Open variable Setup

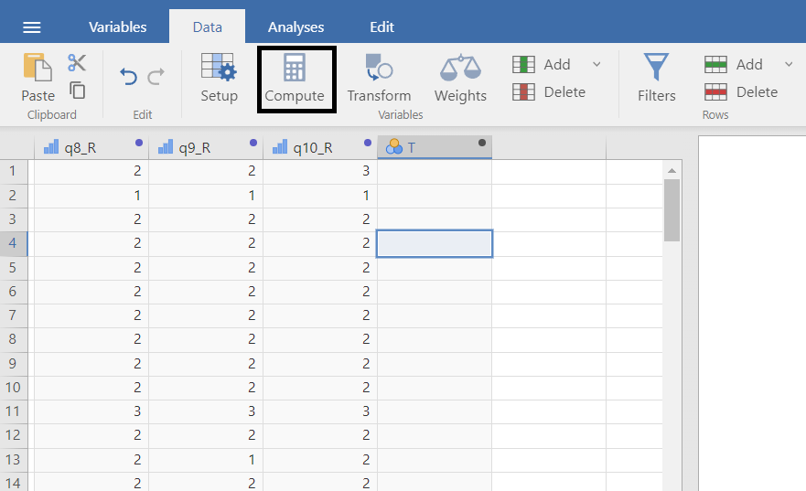[219, 78]
